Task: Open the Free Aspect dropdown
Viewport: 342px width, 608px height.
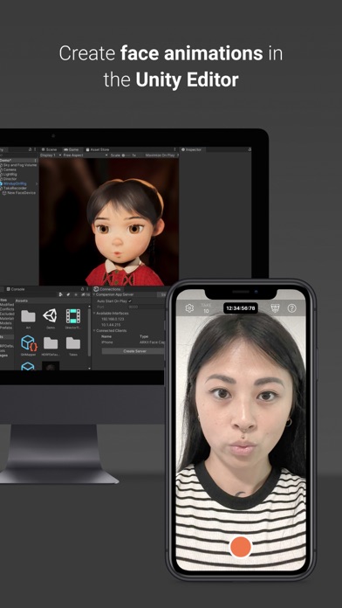Action: click(85, 155)
